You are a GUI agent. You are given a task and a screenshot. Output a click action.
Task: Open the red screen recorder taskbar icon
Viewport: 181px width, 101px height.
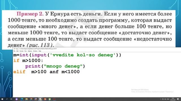[54, 99]
